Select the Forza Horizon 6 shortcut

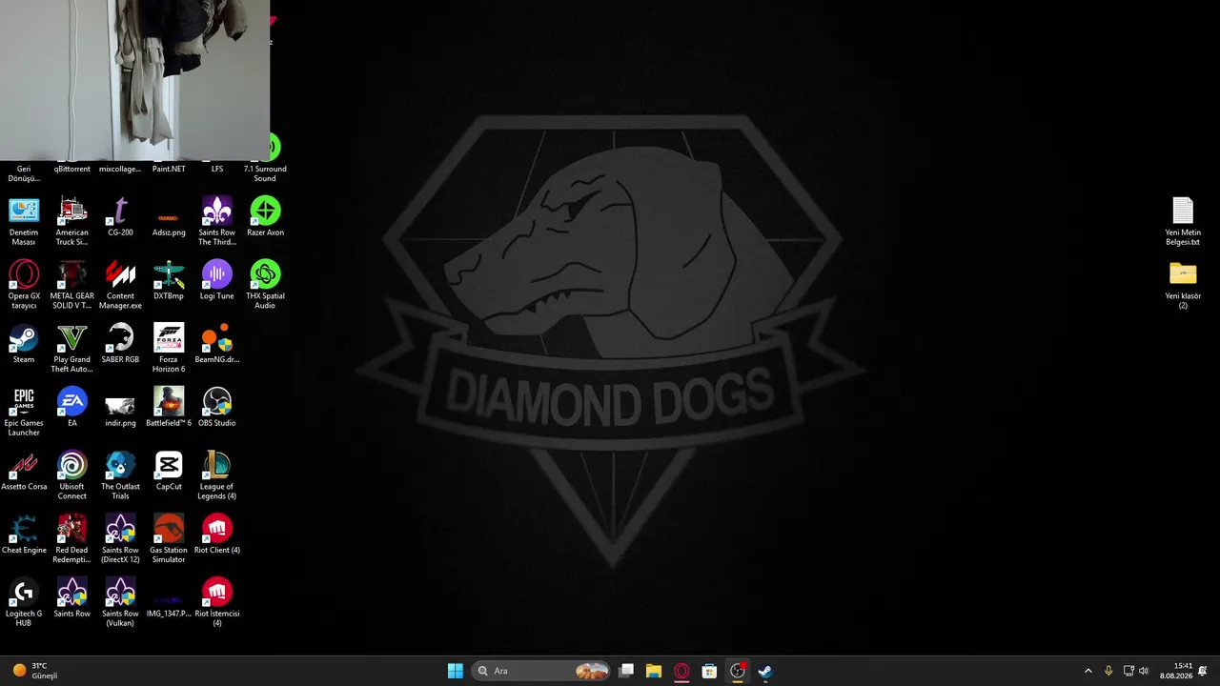(x=169, y=349)
